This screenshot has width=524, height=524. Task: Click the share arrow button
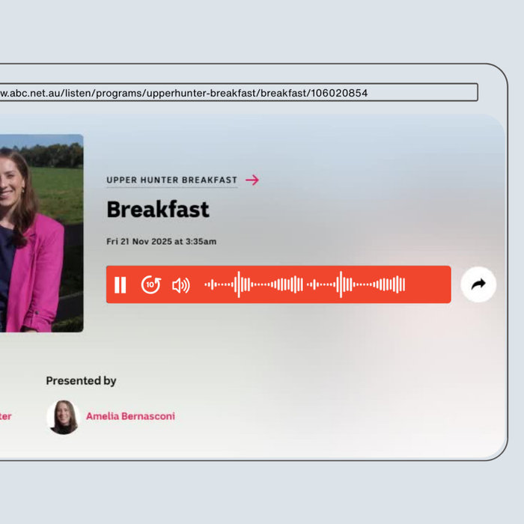[478, 284]
